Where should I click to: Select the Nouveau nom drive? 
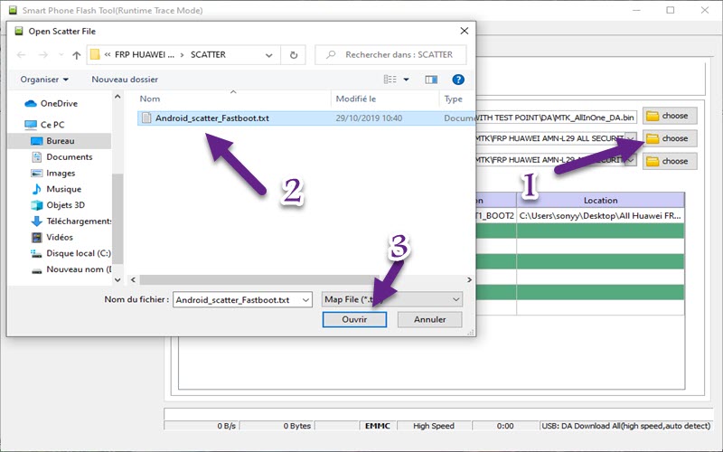pos(79,269)
